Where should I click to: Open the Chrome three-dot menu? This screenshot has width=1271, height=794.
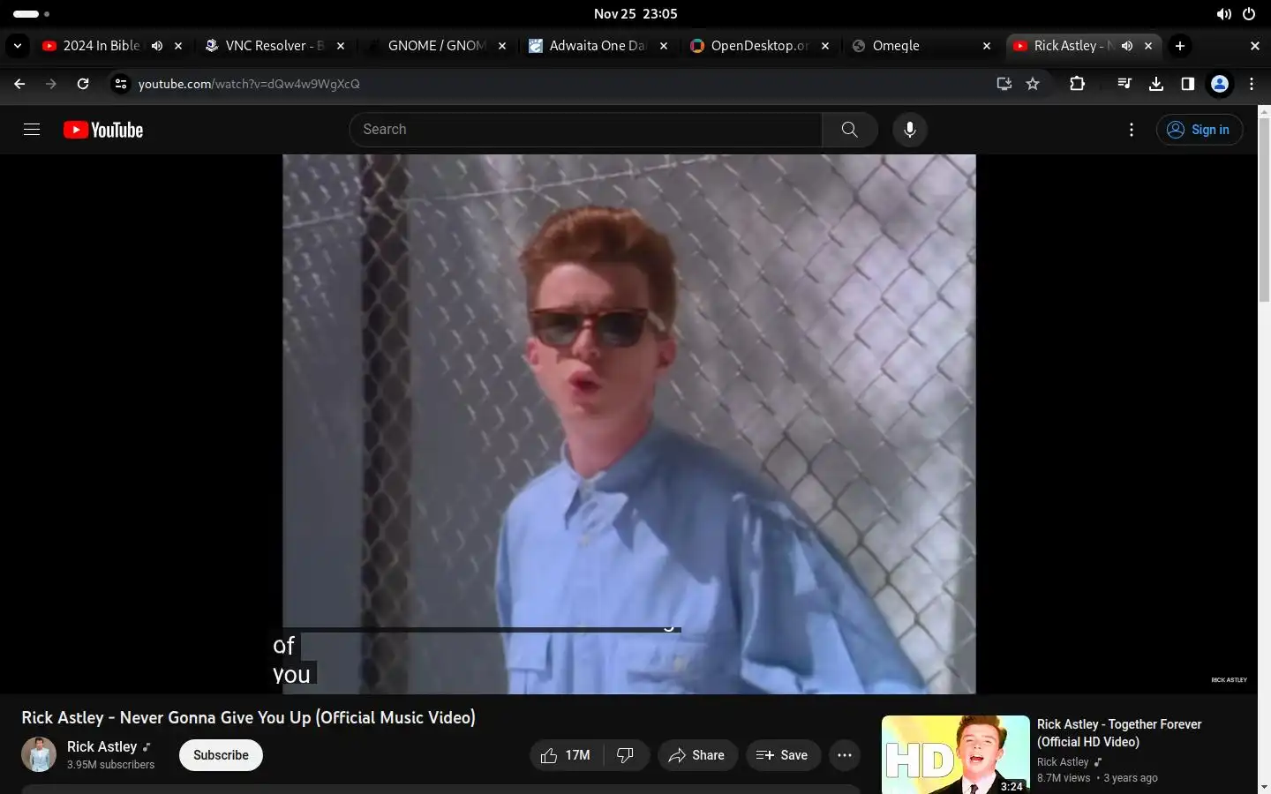pos(1252,84)
